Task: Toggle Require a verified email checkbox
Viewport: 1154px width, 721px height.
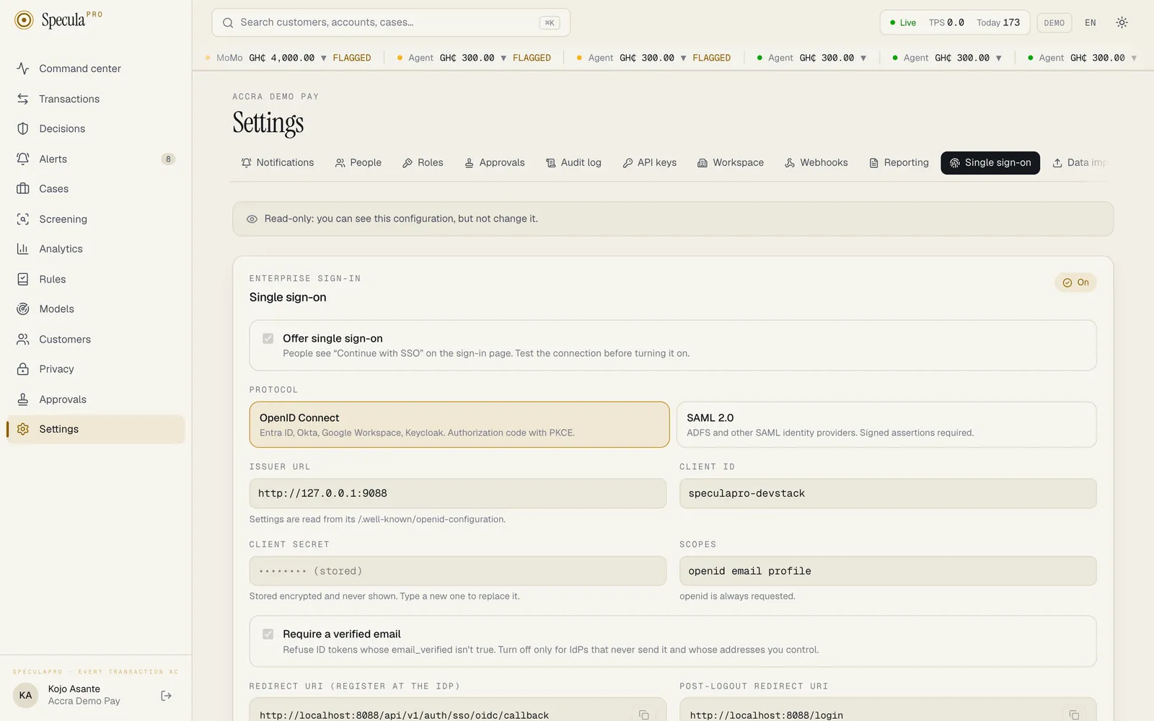Action: point(268,634)
